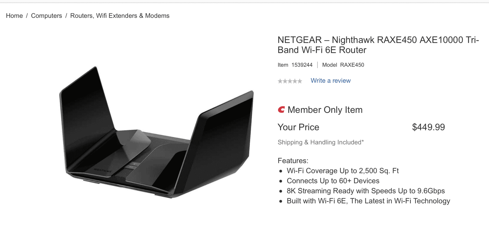Screen dimensions: 489x244
Task: Click the Model RAXE450 label
Action: pos(343,65)
